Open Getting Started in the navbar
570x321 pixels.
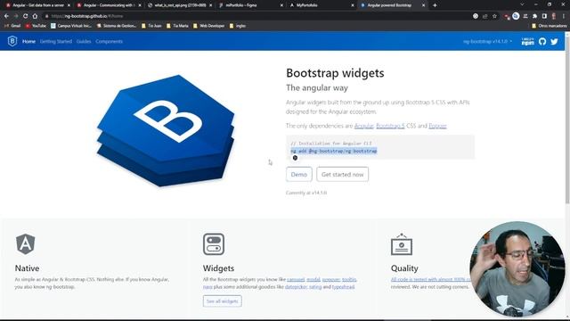[x=56, y=42]
